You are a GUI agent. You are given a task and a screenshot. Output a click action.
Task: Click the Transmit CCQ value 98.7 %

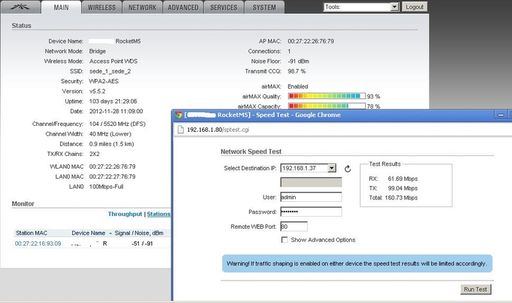point(297,71)
